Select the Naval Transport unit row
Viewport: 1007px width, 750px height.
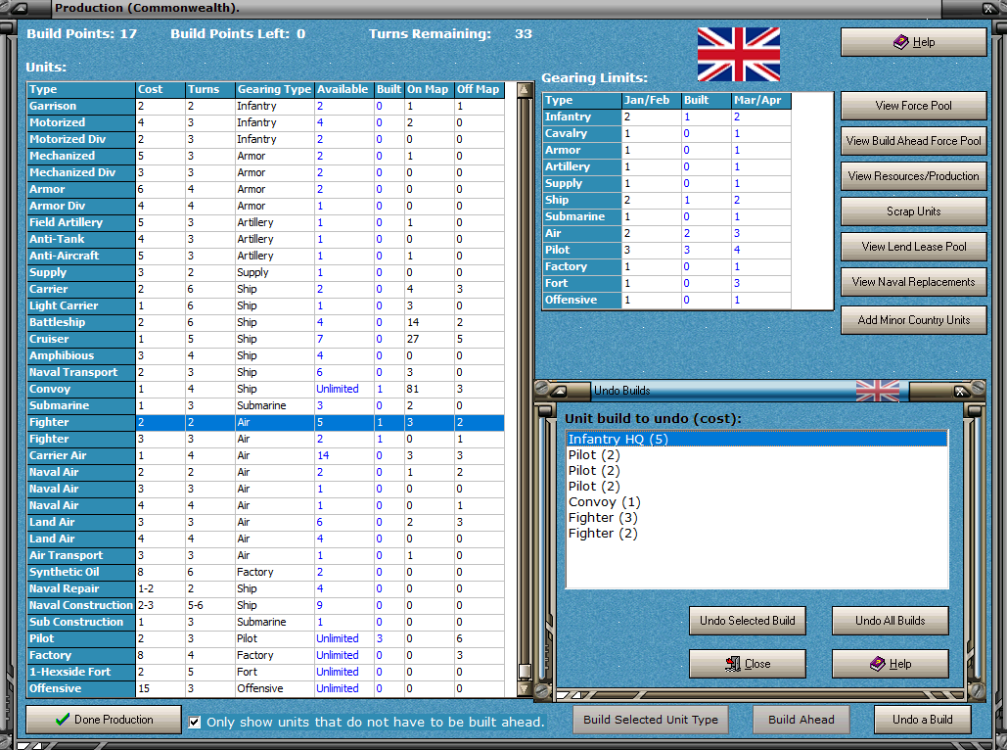(265, 373)
